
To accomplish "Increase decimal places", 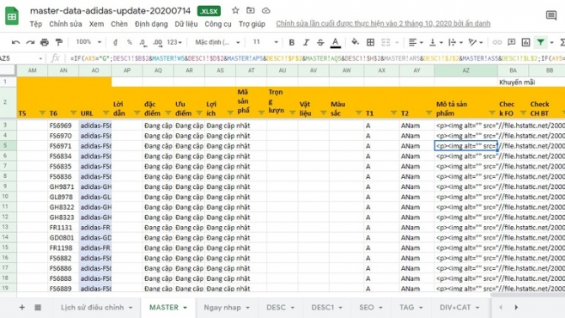I will (x=157, y=42).
